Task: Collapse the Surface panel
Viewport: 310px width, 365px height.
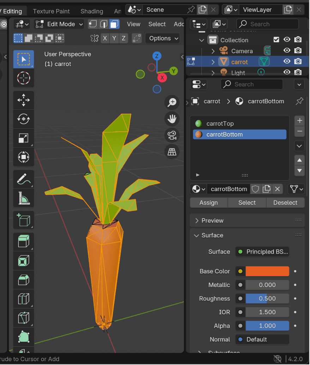Action: pos(248,235)
